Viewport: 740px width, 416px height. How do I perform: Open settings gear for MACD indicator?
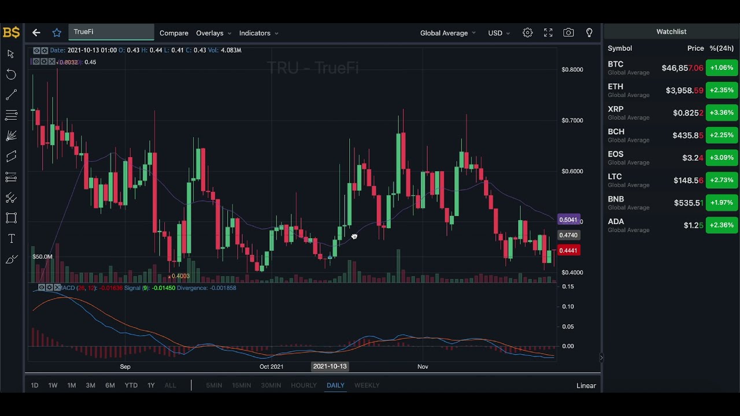pos(50,288)
